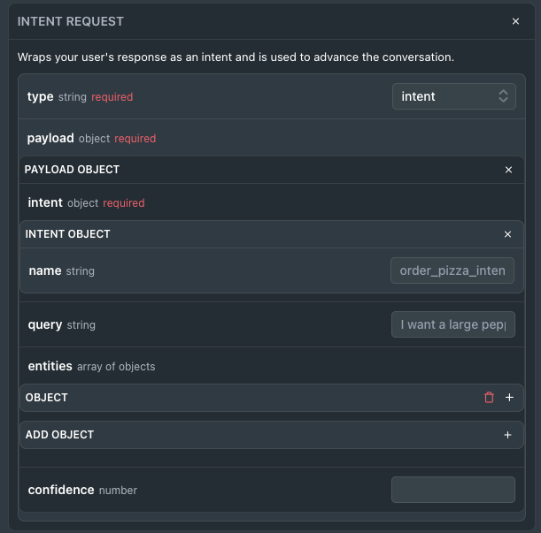Focus the empty confidence number field
Image resolution: width=541 pixels, height=533 pixels.
[453, 490]
